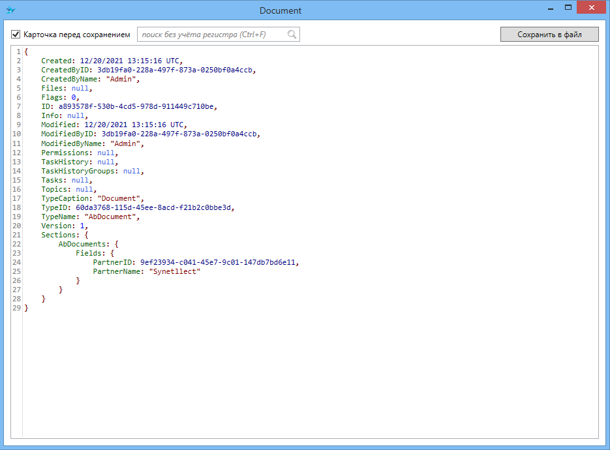This screenshot has width=610, height=450.
Task: Click the bird app icon in title bar
Action: (10, 10)
